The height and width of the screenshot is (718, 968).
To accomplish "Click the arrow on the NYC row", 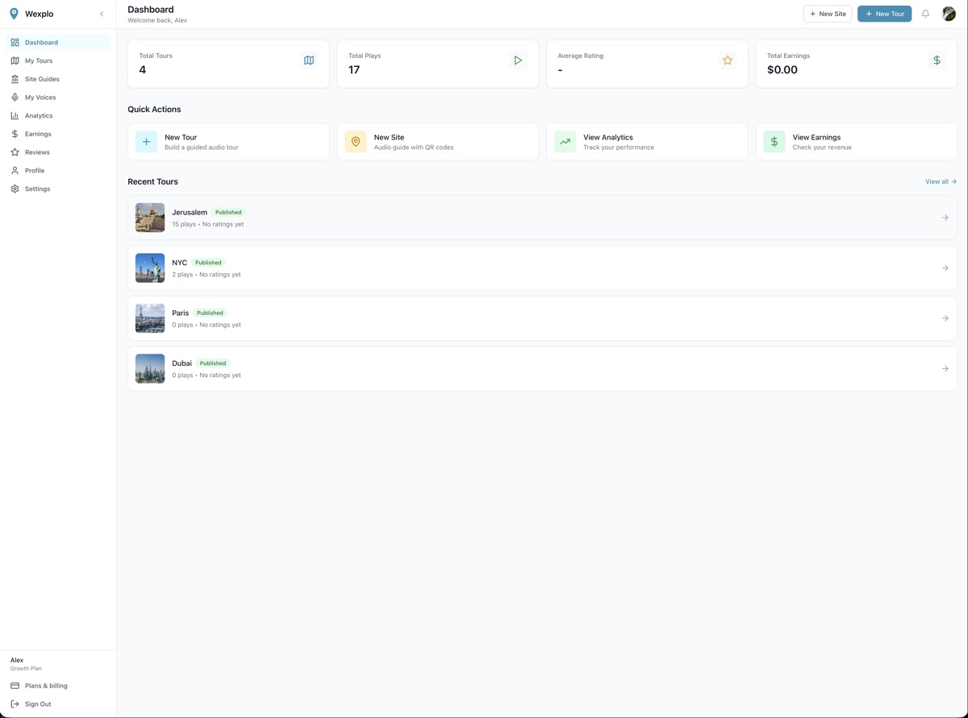I will pyautogui.click(x=945, y=268).
